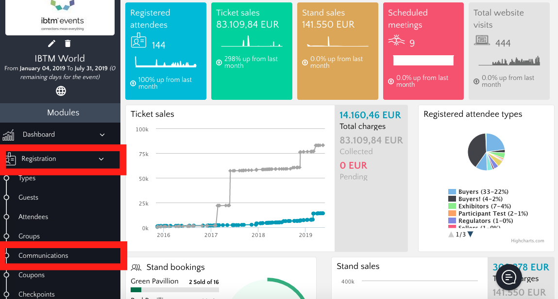558x299 pixels.
Task: Open the globe website icon
Action: [x=61, y=91]
